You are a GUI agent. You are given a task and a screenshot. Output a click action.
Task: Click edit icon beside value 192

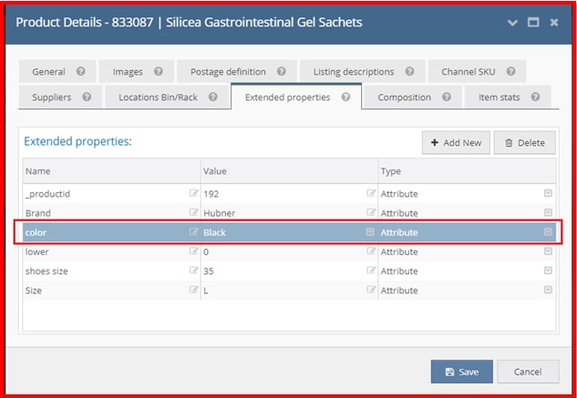(371, 193)
